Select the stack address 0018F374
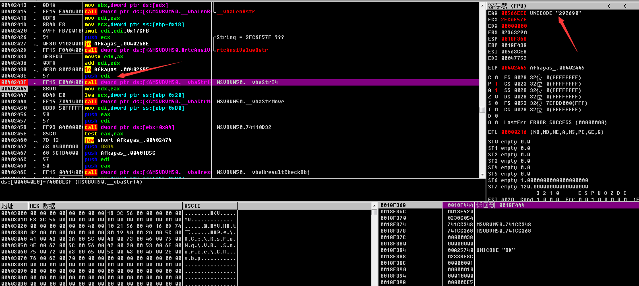The image size is (639, 286). [393, 225]
